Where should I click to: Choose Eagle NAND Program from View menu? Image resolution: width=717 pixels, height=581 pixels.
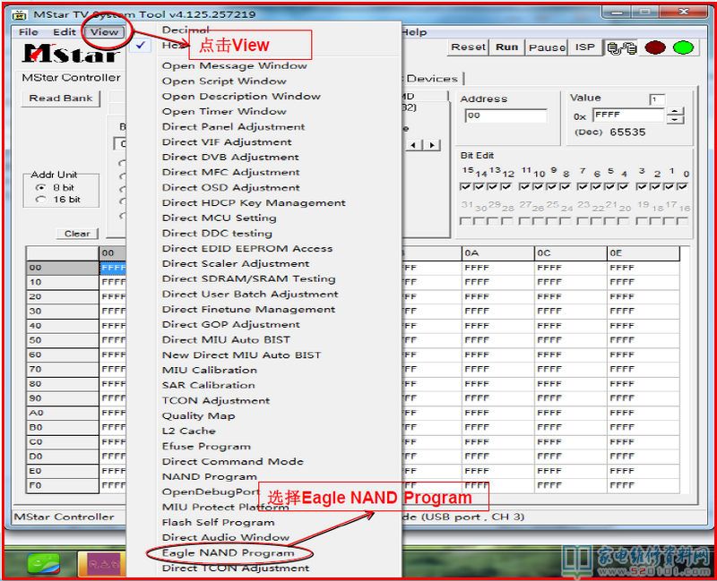tap(228, 552)
